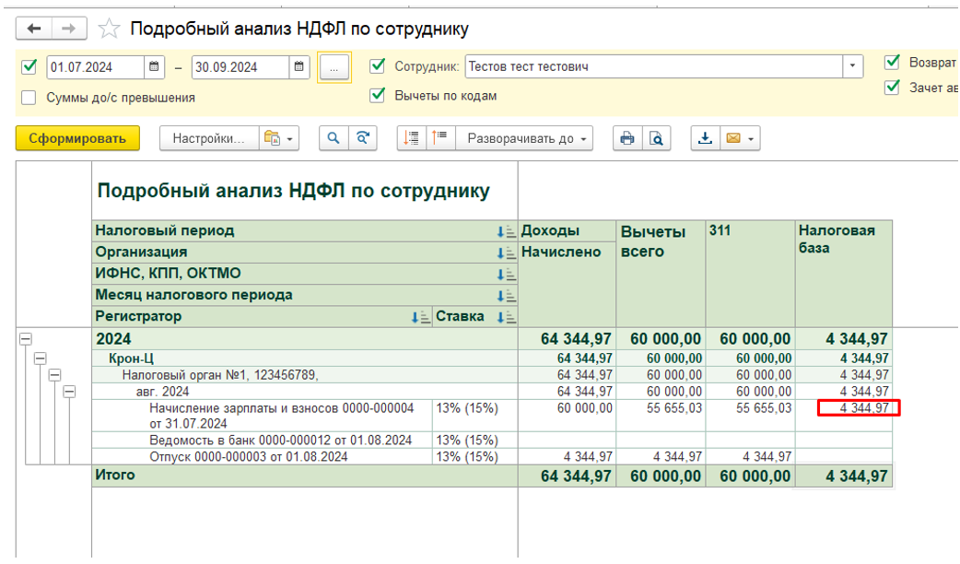Click the print icon
The height and width of the screenshot is (564, 960).
[x=627, y=138]
